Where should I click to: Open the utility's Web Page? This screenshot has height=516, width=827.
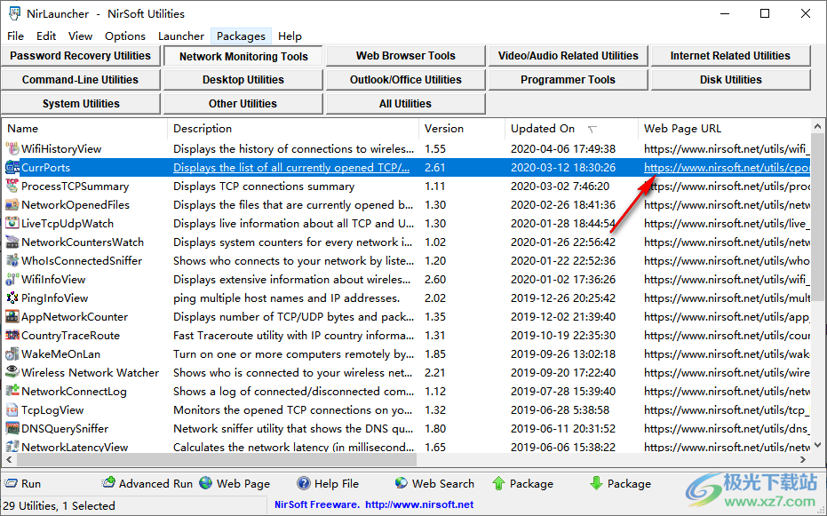tap(235, 483)
